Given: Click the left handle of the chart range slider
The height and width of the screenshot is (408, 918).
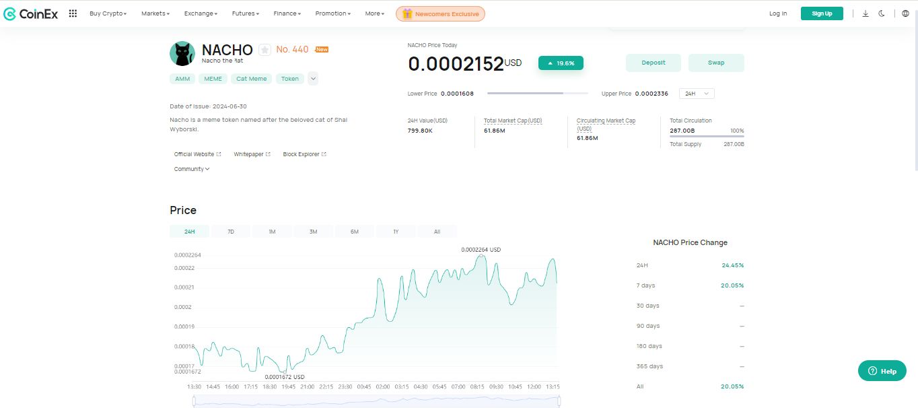Looking at the screenshot, I should coord(194,401).
